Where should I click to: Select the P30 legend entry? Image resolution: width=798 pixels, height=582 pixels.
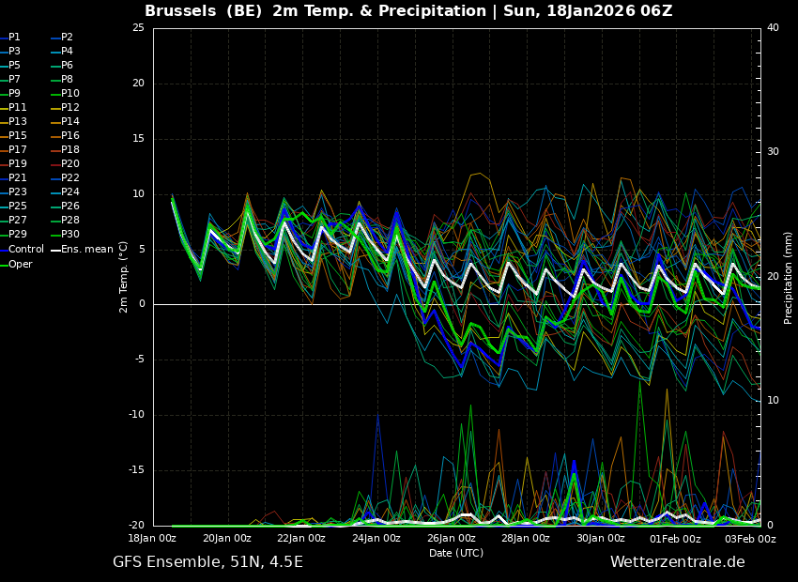point(70,235)
